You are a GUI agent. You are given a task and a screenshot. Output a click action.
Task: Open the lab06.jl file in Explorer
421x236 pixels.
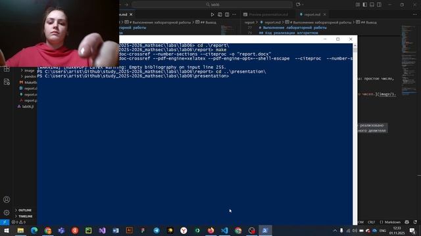click(26, 106)
